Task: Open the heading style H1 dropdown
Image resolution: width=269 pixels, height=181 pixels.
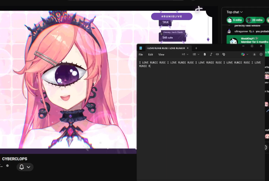Action: (185, 54)
